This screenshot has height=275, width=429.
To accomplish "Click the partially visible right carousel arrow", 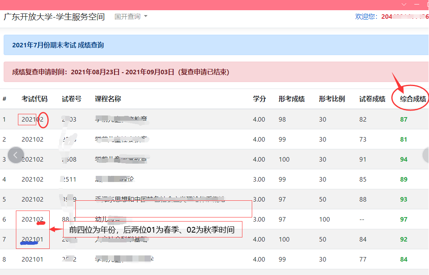I will click(x=426, y=155).
